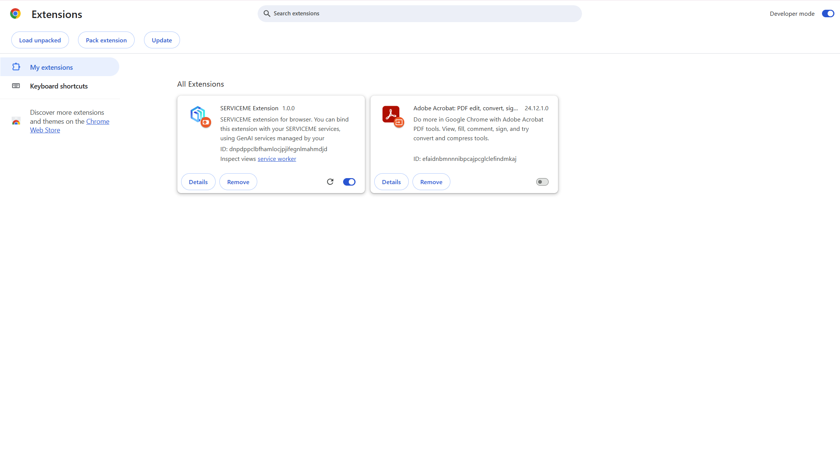840x462 pixels.
Task: Open Keyboard shortcuts section
Action: (60, 86)
